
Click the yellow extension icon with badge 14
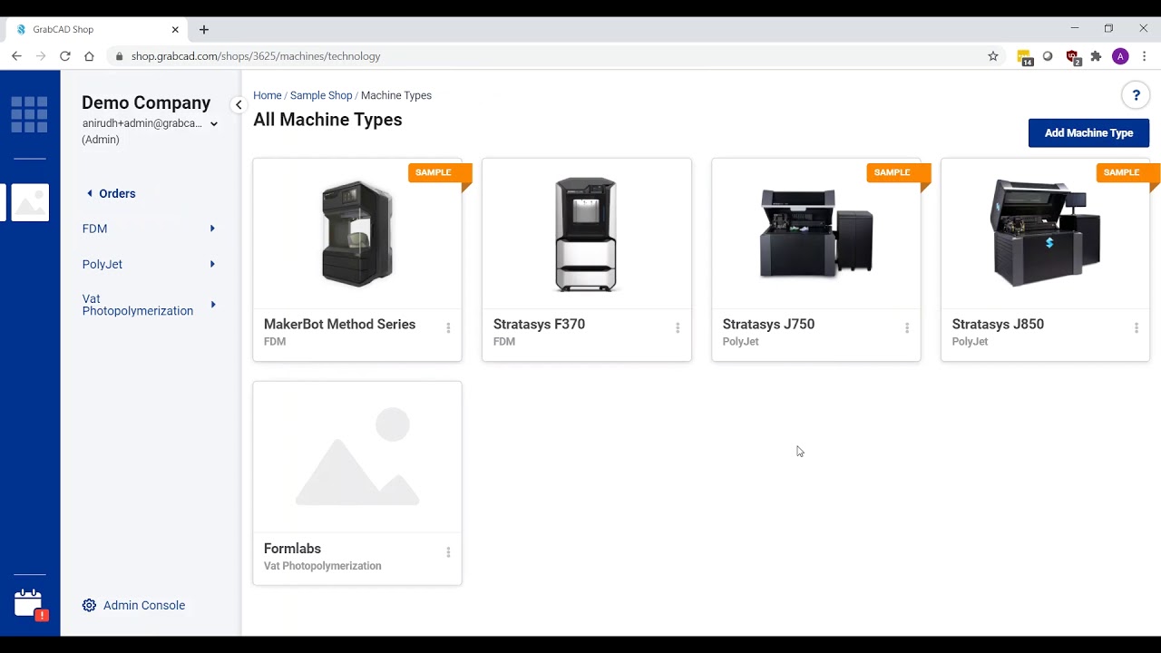[x=1025, y=57]
